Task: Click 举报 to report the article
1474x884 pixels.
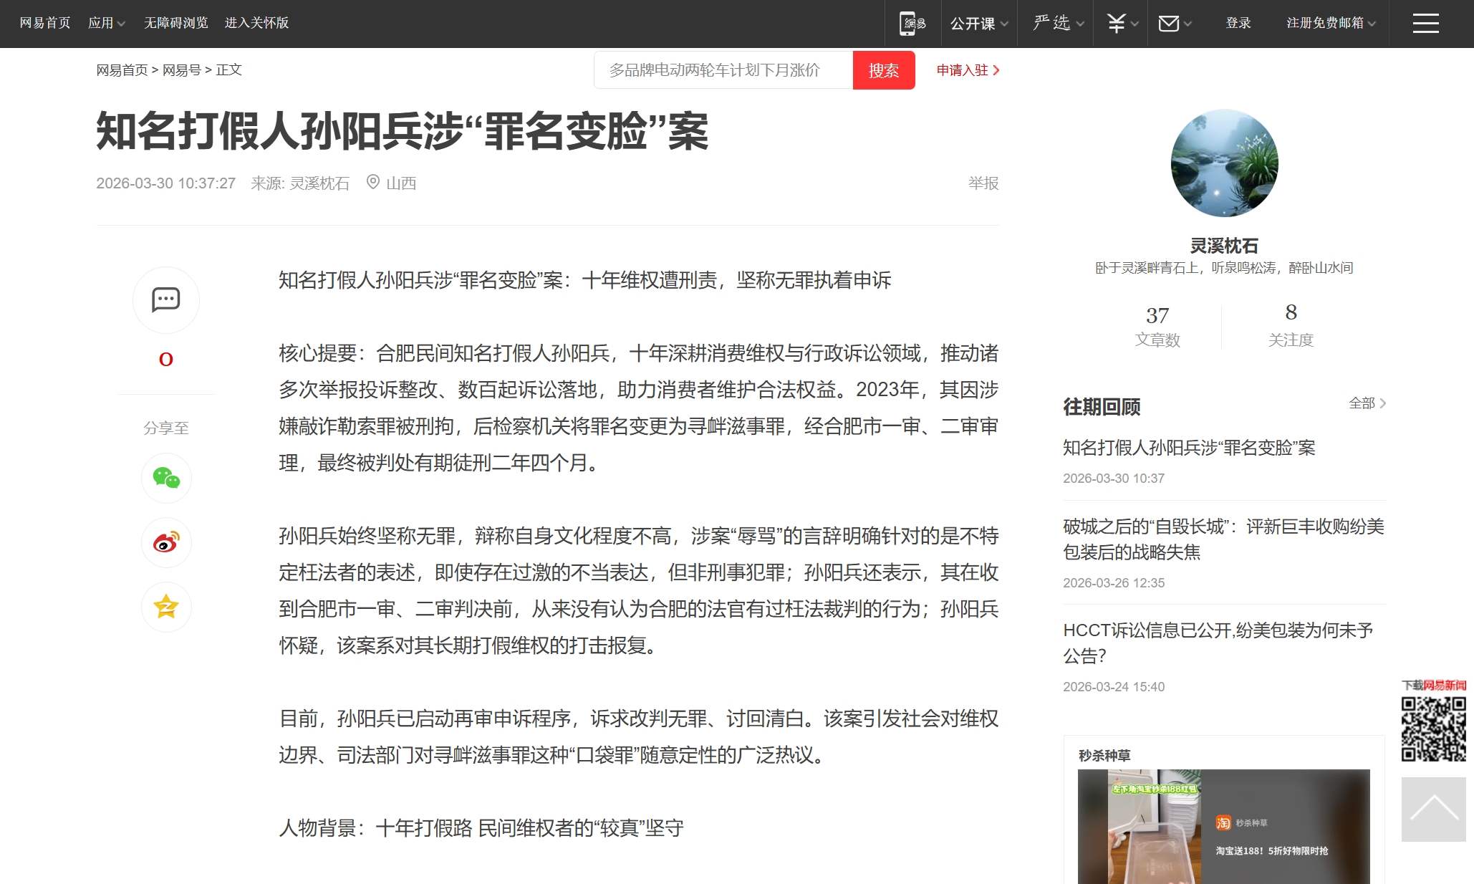Action: coord(983,183)
